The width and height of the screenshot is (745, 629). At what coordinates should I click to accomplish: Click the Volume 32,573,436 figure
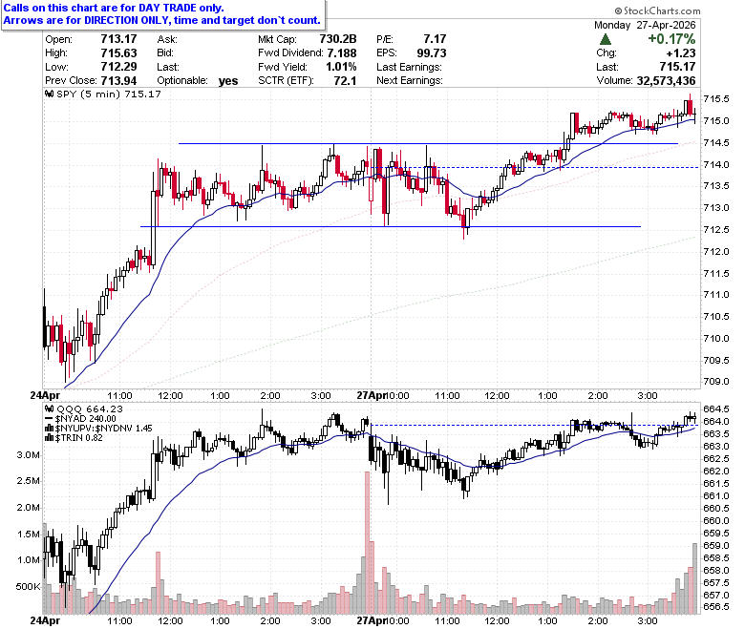(x=666, y=81)
